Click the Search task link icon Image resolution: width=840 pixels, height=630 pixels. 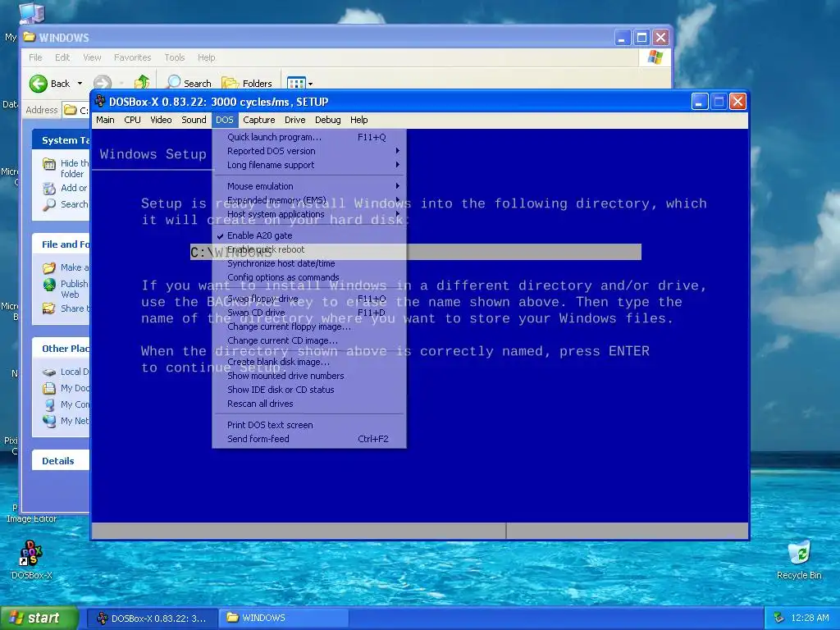pos(49,204)
